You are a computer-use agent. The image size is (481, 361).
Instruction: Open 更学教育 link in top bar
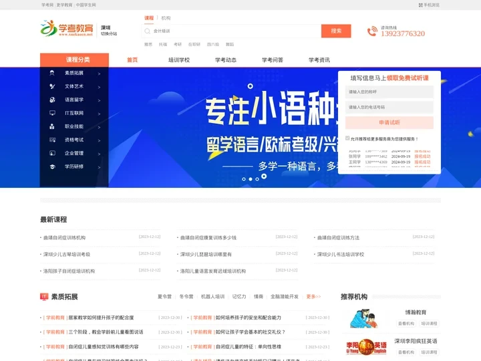point(64,5)
